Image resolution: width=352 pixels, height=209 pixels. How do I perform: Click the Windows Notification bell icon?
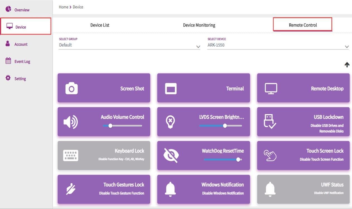coord(170,190)
